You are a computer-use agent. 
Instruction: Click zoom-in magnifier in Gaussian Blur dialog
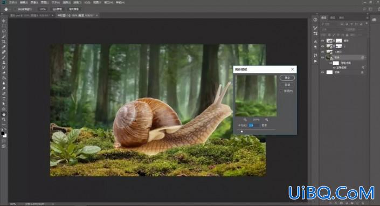(x=267, y=120)
